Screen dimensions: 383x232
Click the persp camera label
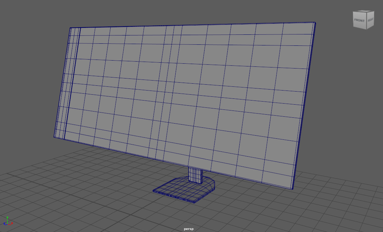coord(188,229)
